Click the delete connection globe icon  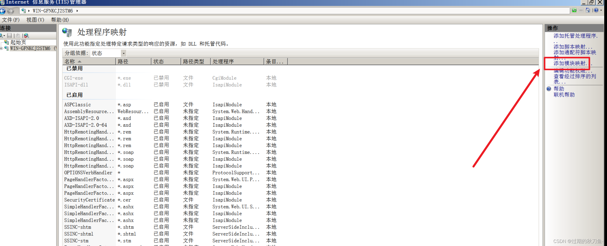26,36
